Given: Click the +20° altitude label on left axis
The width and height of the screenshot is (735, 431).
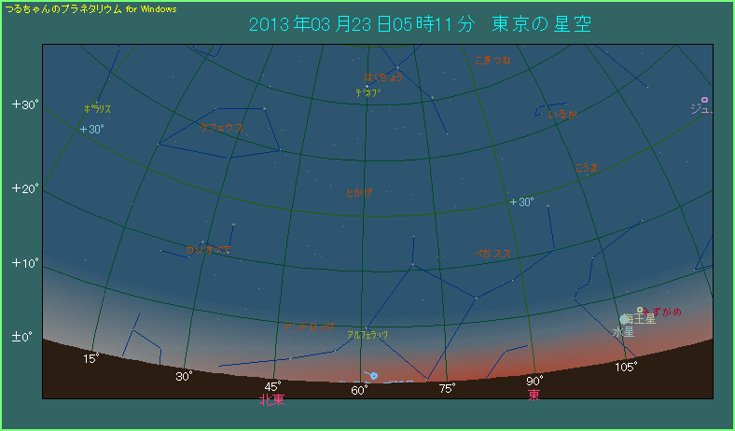Looking at the screenshot, I should [24, 188].
